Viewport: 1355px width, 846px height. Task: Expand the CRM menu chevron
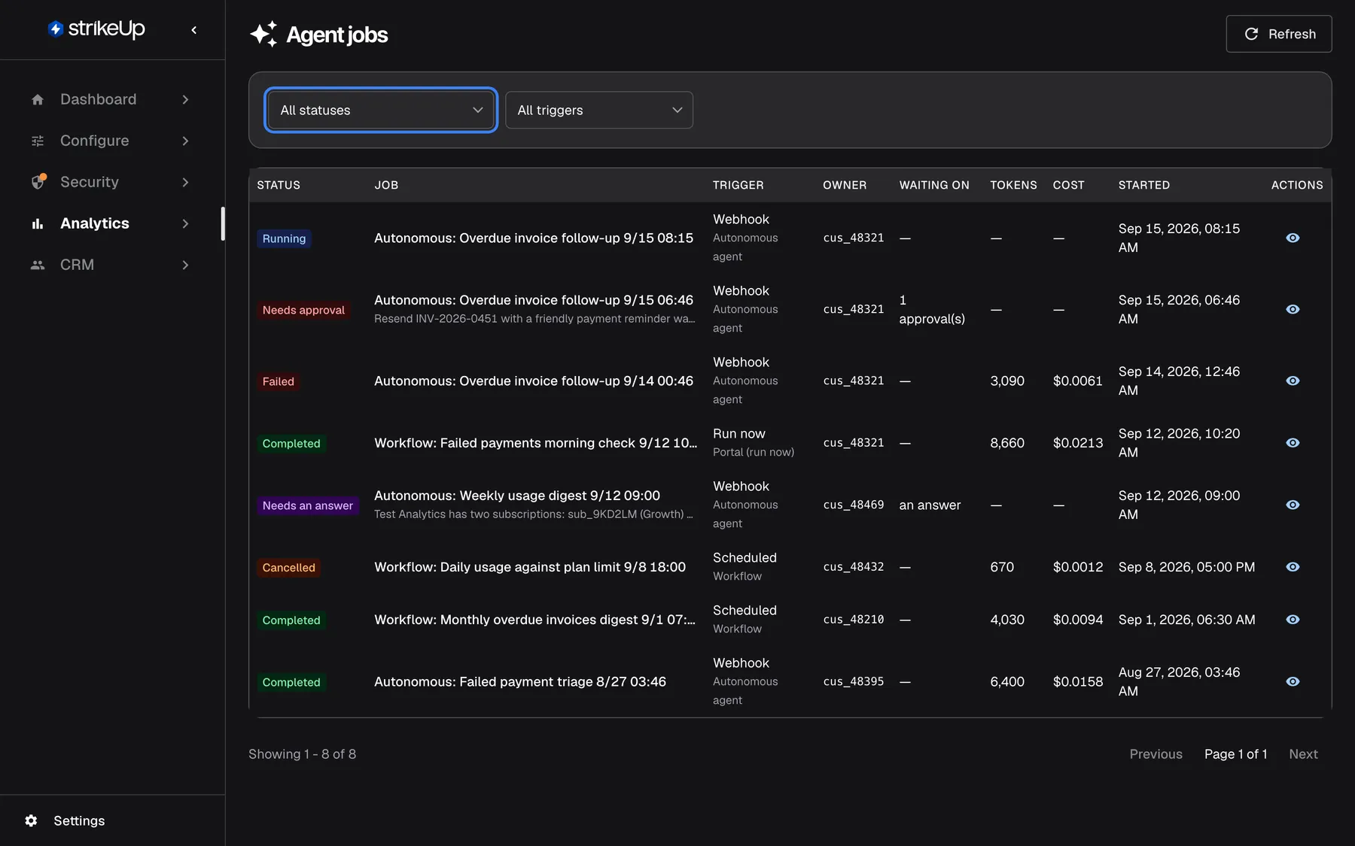coord(185,265)
